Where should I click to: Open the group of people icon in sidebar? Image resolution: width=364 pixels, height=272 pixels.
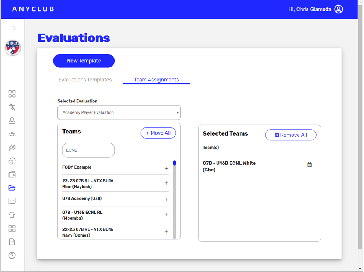[12, 134]
